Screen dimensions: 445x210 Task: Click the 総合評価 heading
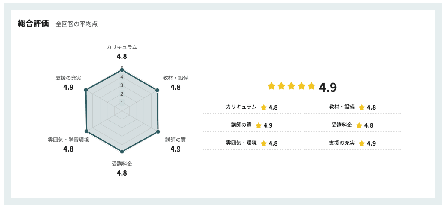(x=33, y=24)
